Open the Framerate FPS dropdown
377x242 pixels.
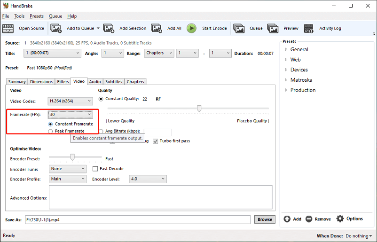coord(70,115)
